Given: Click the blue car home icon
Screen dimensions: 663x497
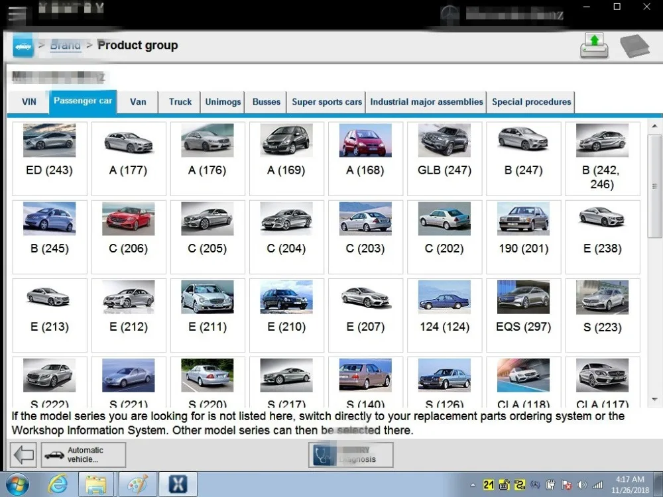Looking at the screenshot, I should click(x=23, y=46).
